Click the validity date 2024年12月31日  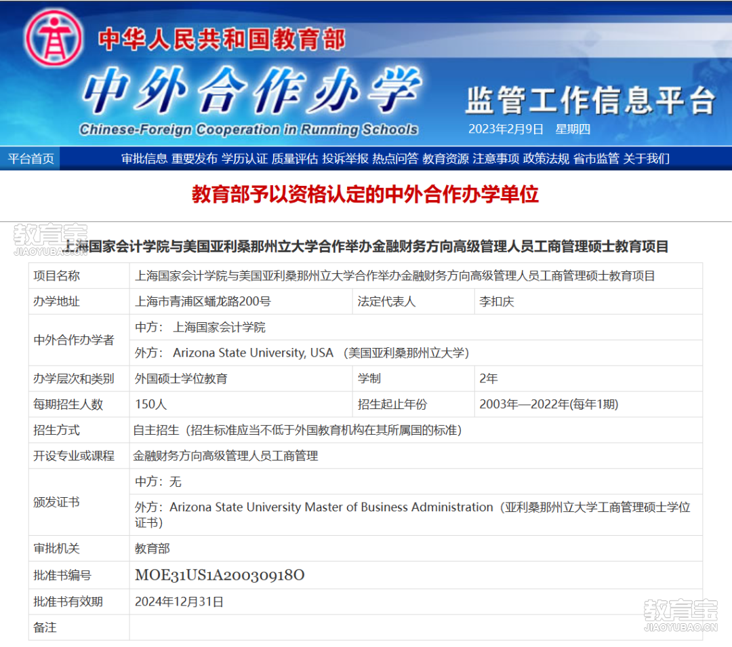point(179,602)
